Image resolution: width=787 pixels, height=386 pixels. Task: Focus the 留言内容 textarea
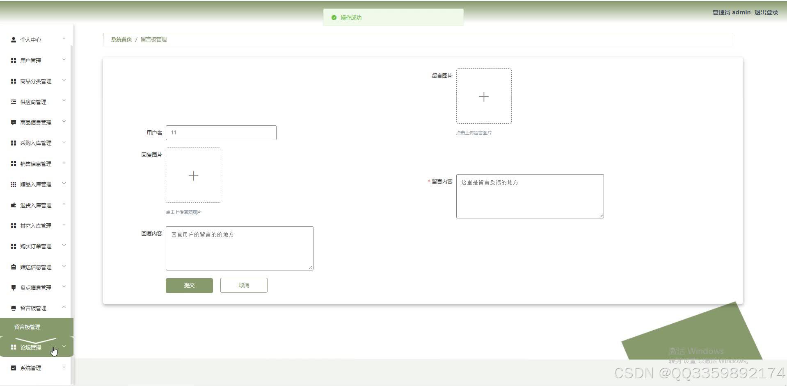[530, 196]
